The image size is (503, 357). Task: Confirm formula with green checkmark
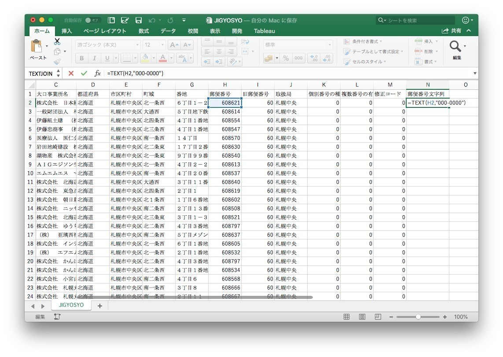point(84,73)
